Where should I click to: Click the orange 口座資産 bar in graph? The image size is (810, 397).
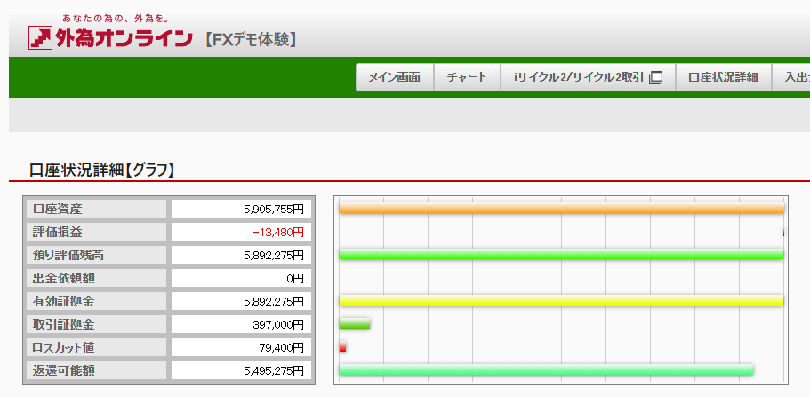point(560,209)
